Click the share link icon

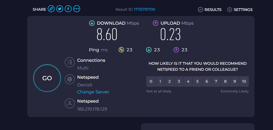click(x=51, y=9)
